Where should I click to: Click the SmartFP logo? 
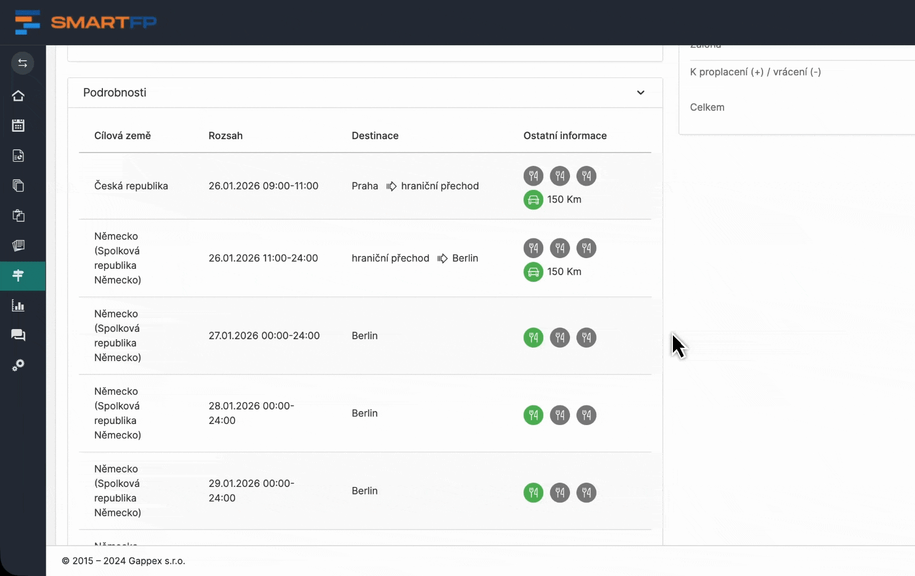[x=85, y=22]
